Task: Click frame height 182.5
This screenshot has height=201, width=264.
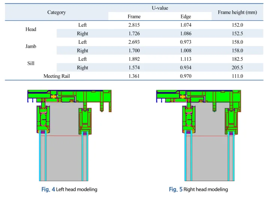Action: (237, 59)
